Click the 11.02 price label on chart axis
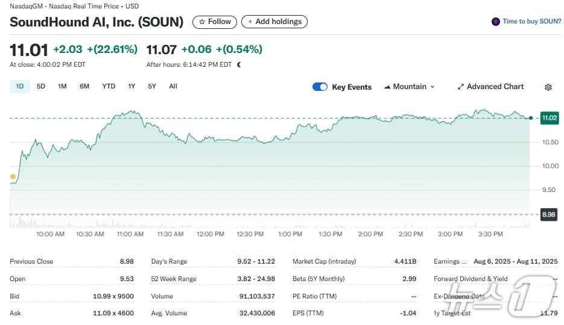Viewport: 564px width, 325px height. (x=549, y=118)
